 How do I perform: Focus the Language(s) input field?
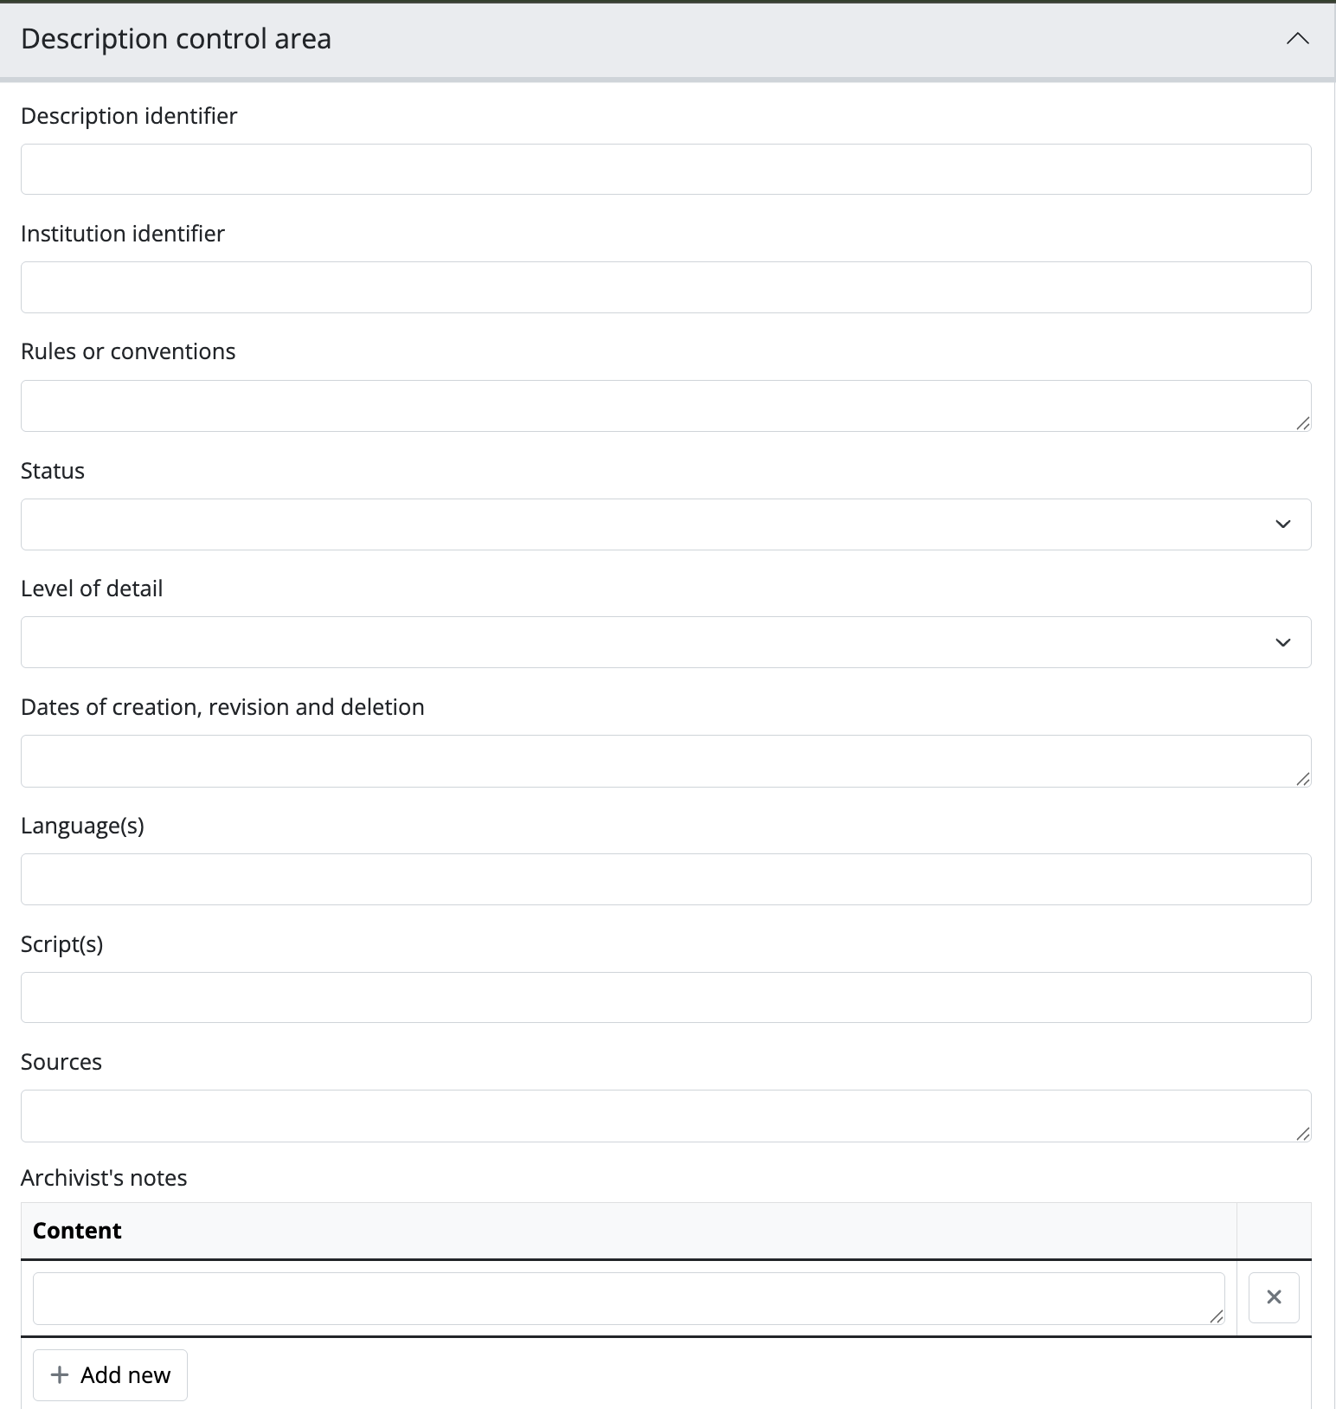[x=665, y=879]
